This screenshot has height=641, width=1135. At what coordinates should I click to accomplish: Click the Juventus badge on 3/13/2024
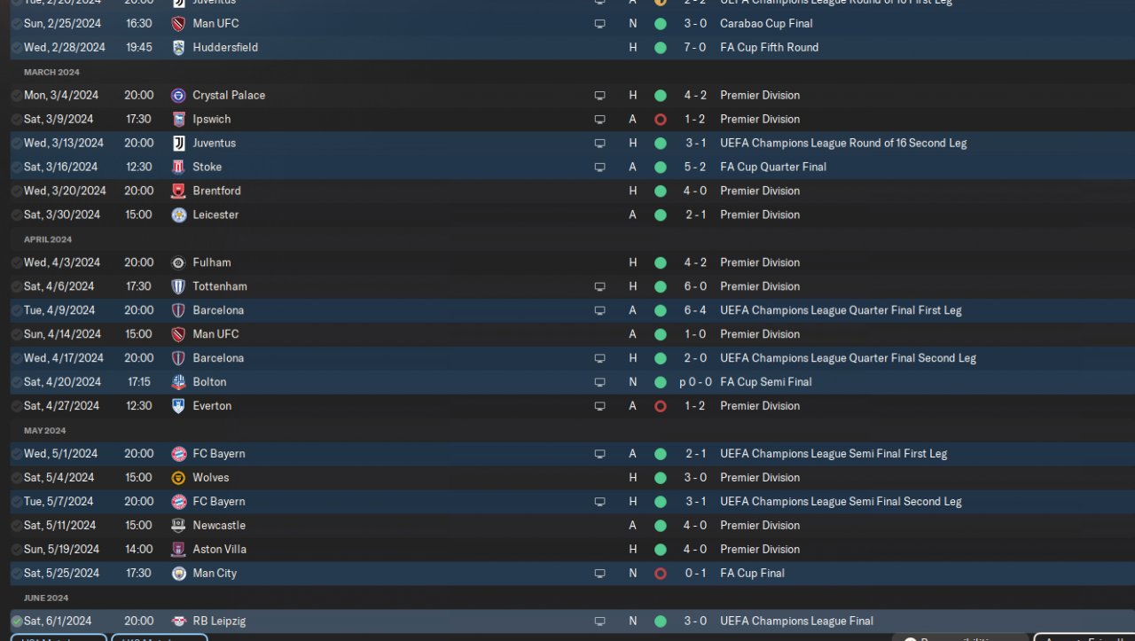click(x=178, y=143)
